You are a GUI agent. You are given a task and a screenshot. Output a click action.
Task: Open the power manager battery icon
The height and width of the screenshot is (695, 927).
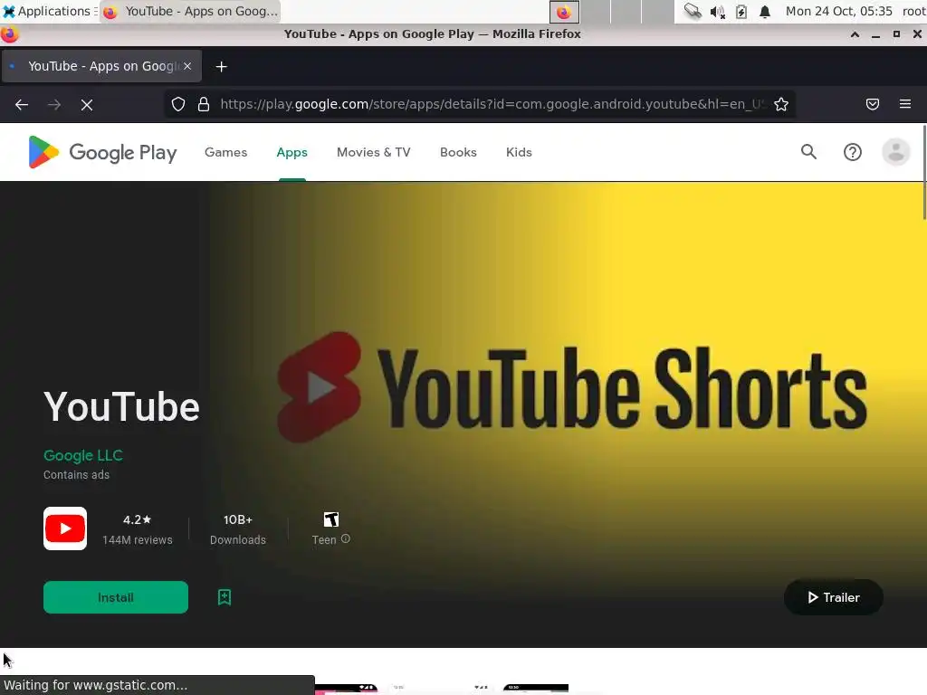coord(741,12)
